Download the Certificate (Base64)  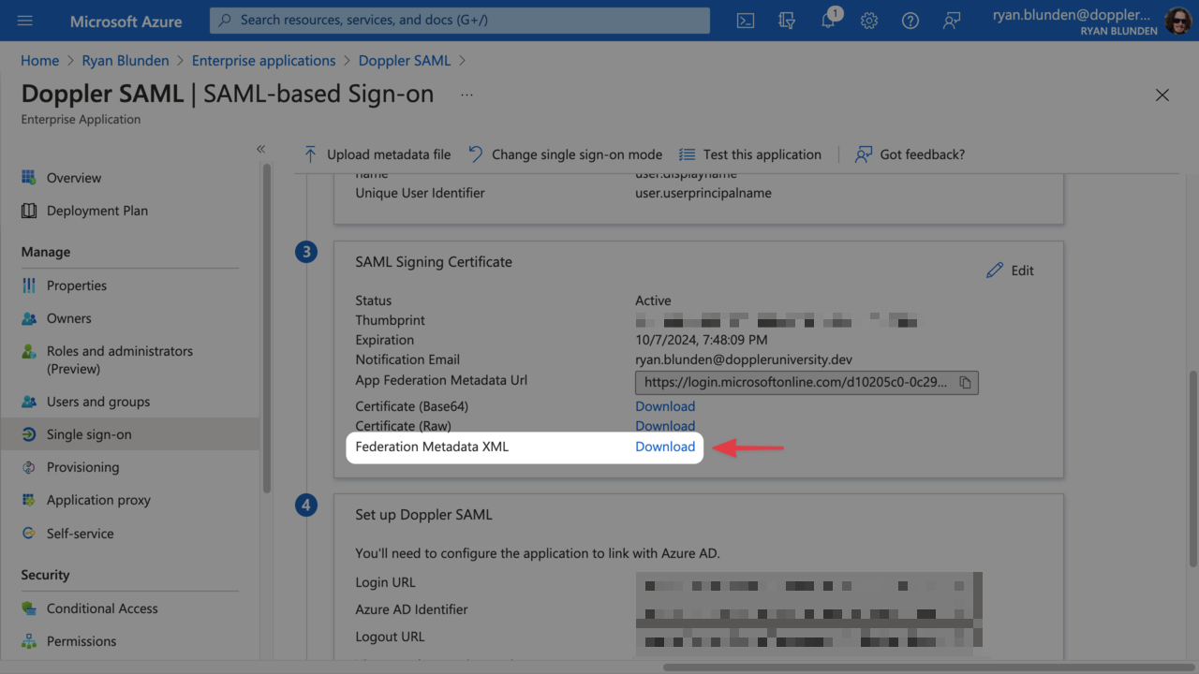[x=665, y=406]
